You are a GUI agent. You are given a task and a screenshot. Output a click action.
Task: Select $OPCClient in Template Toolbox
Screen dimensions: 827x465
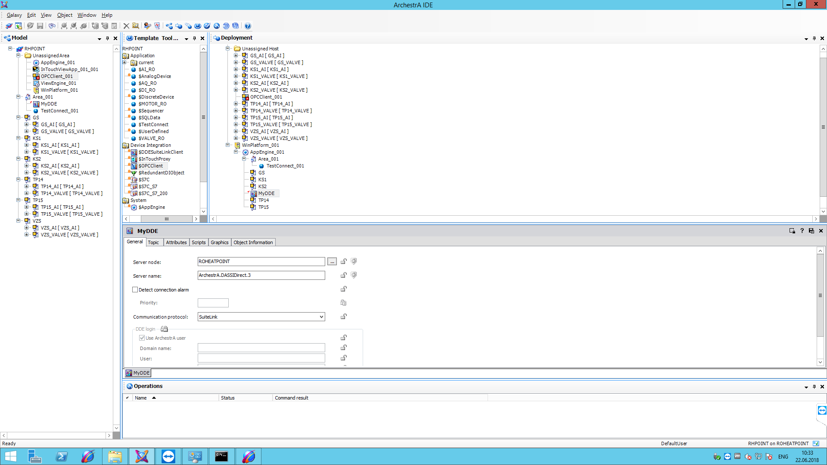[x=150, y=166]
